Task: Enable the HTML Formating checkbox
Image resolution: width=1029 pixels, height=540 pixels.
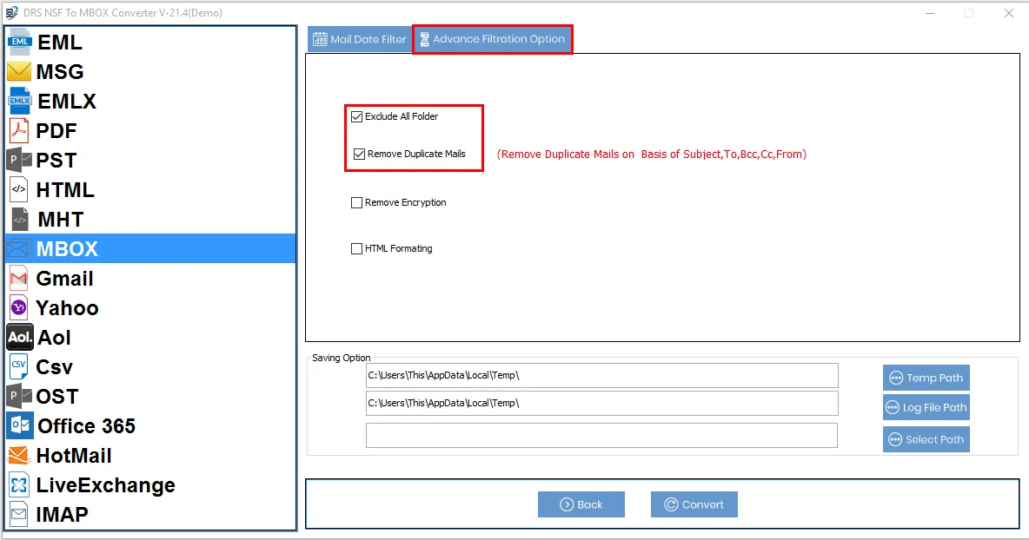Action: click(x=356, y=248)
